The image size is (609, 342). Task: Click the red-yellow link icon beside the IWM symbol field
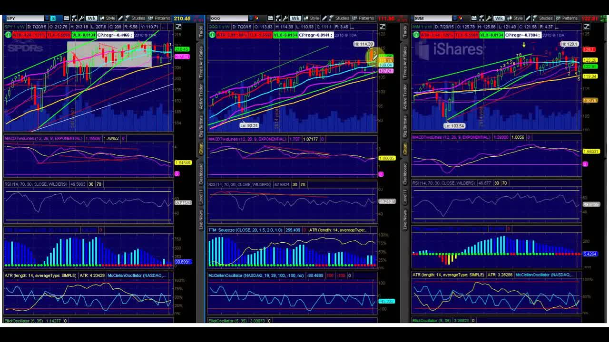click(460, 18)
